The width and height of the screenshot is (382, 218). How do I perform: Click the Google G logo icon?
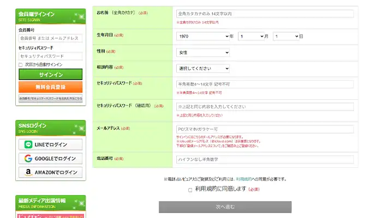click(x=28, y=159)
